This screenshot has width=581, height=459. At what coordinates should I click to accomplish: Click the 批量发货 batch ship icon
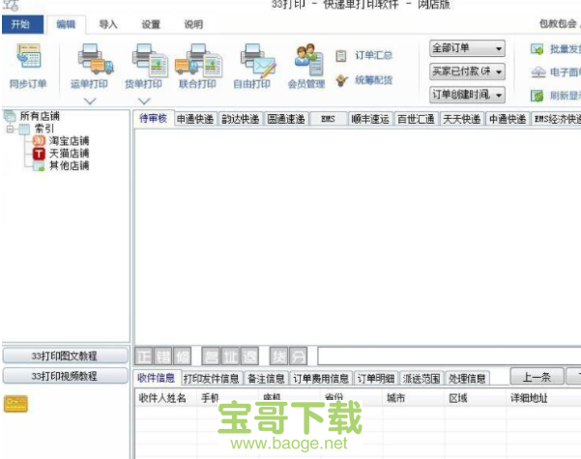[537, 49]
